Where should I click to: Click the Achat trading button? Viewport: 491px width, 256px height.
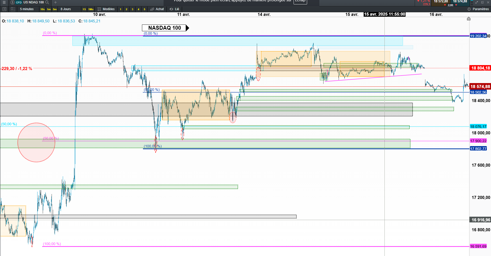click(157, 9)
